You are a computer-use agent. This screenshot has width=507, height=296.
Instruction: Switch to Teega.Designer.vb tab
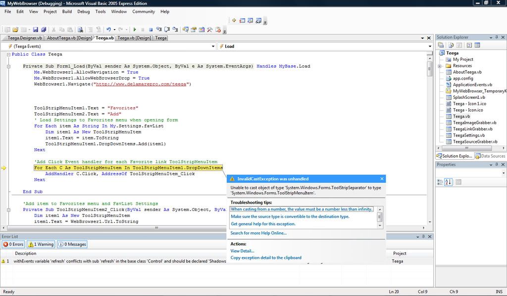25,38
